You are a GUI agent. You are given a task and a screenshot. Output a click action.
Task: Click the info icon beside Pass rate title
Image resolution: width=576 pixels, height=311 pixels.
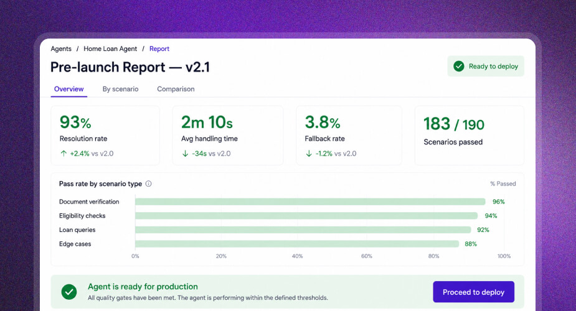click(148, 183)
